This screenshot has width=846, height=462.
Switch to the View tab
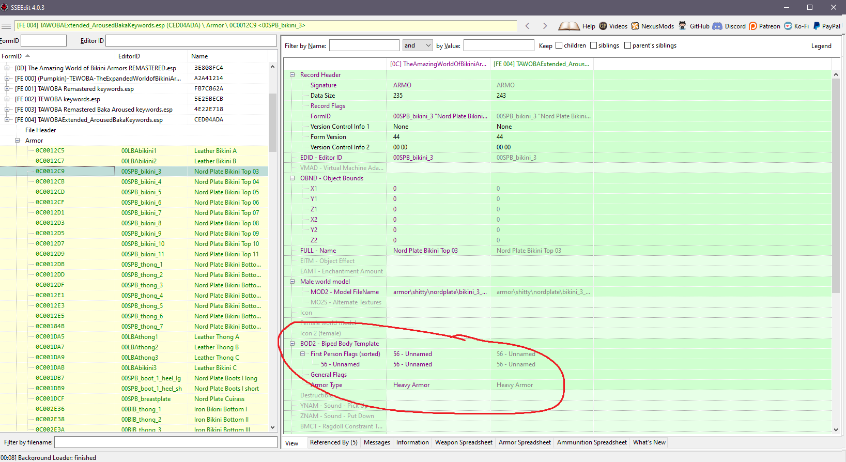click(x=292, y=443)
